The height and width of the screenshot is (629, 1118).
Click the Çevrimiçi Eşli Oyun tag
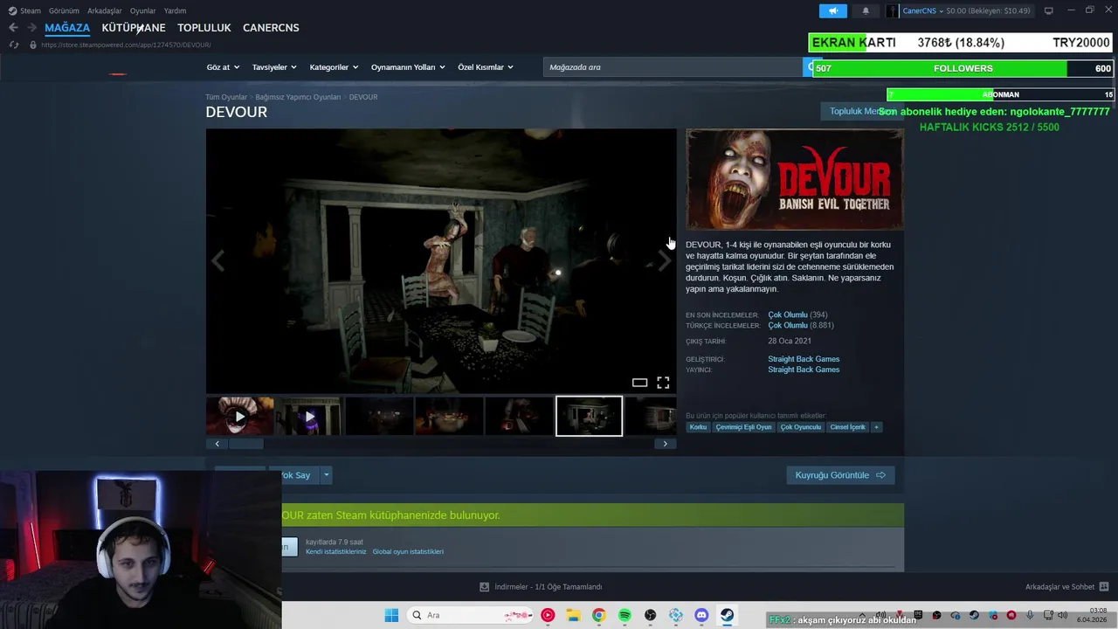[743, 427]
